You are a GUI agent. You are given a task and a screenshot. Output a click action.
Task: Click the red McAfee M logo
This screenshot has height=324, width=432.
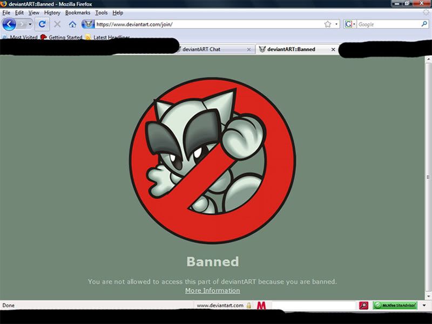tap(261, 305)
